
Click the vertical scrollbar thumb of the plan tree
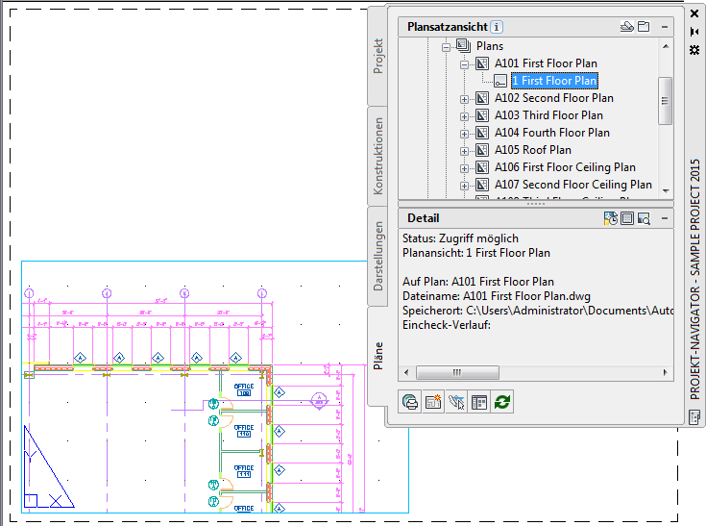point(665,101)
